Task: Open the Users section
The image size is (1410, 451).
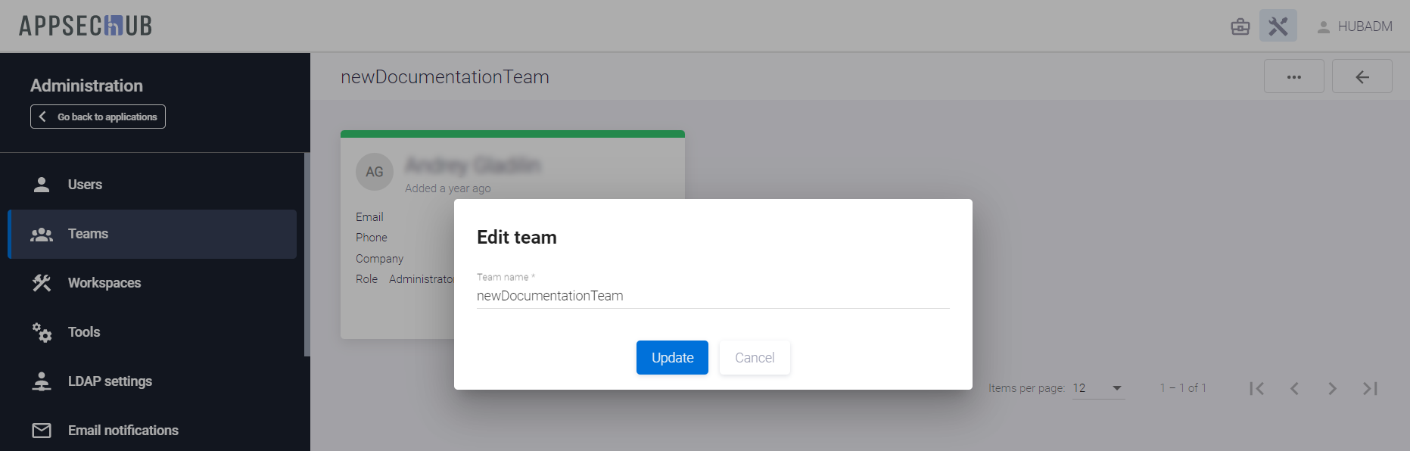Action: (85, 185)
